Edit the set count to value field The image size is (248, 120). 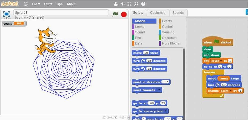point(230,61)
